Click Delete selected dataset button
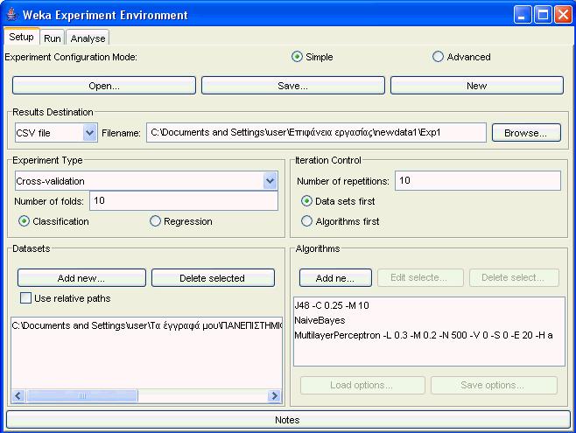The width and height of the screenshot is (576, 433). (x=213, y=278)
